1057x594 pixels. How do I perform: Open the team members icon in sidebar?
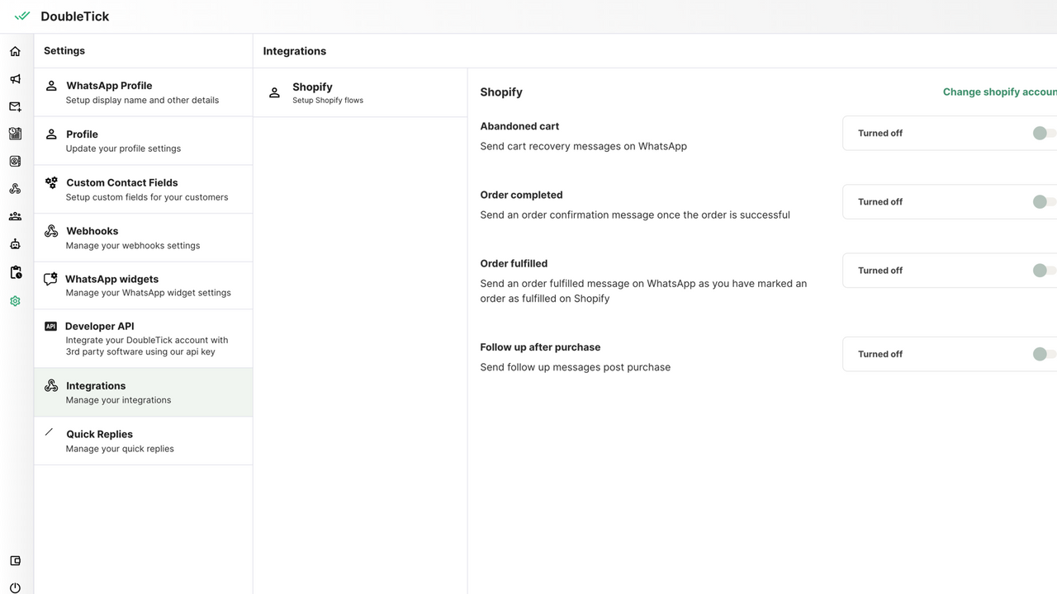pos(15,216)
